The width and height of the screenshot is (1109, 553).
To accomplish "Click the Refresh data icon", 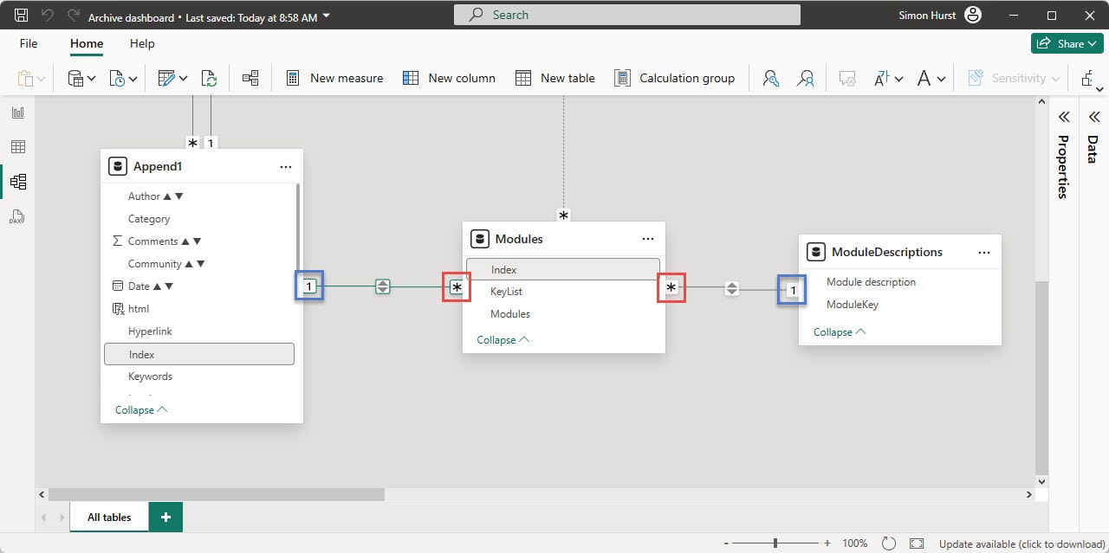I will (210, 78).
